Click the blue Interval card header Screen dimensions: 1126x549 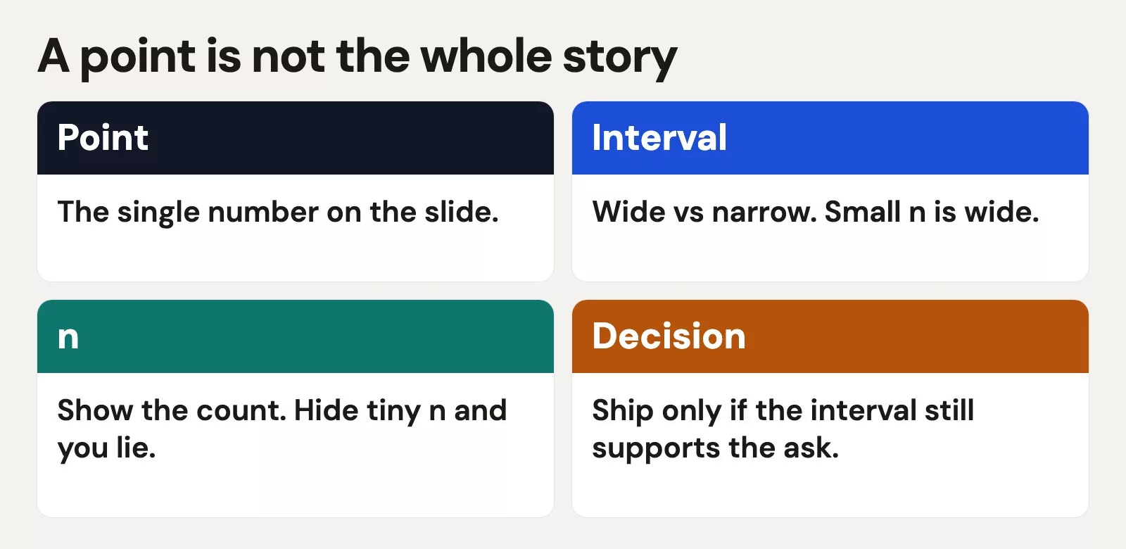(x=830, y=138)
